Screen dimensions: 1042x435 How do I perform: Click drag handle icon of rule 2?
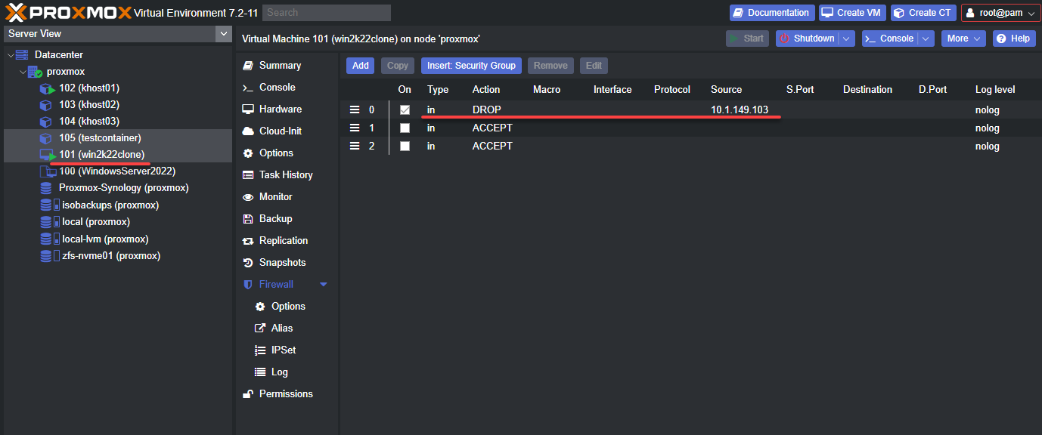[354, 147]
